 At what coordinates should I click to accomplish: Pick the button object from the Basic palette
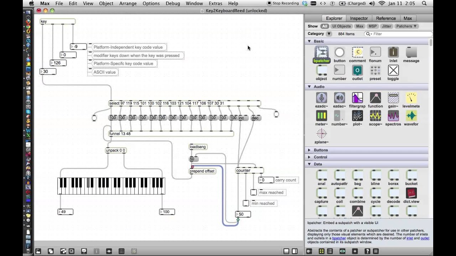coord(340,53)
